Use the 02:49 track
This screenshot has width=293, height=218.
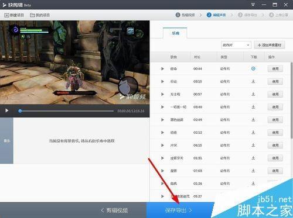coord(275,120)
